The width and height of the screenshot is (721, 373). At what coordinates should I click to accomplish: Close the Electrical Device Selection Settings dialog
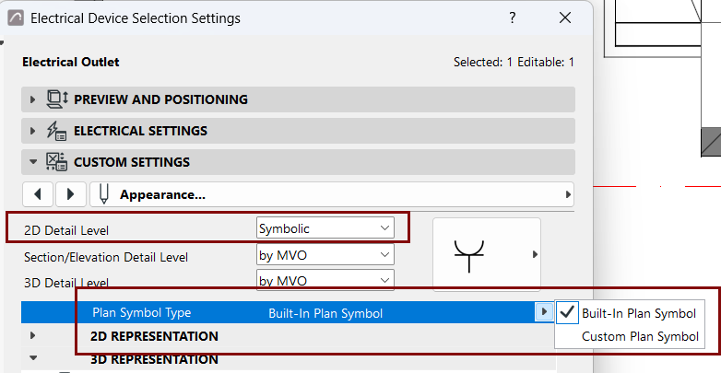[564, 17]
